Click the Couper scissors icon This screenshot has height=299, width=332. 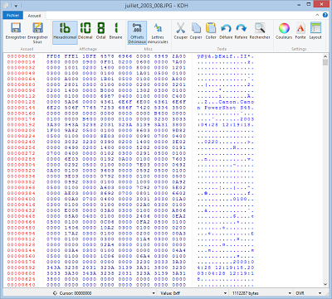click(180, 28)
